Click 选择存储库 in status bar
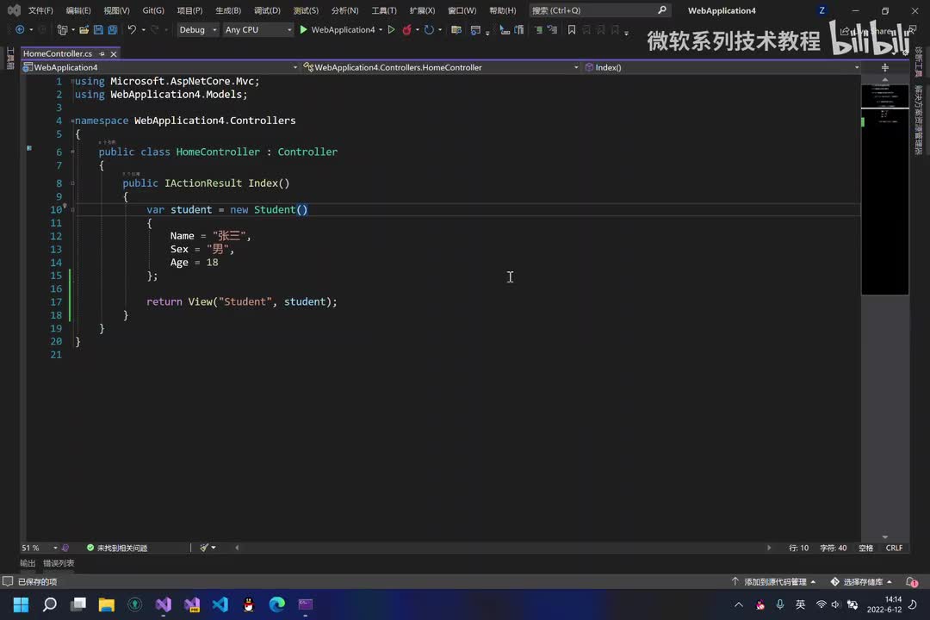930x620 pixels. click(x=862, y=582)
